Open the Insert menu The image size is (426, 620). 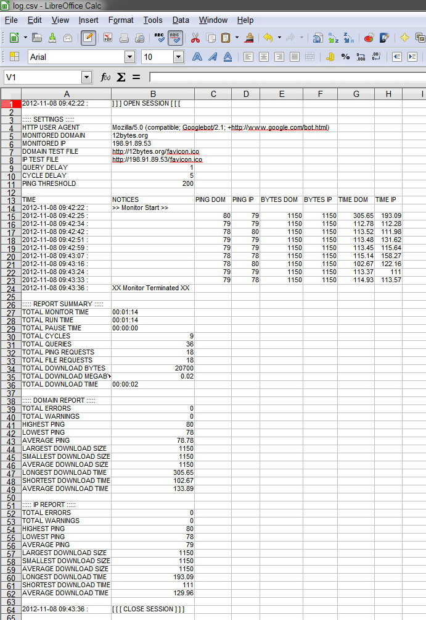click(88, 20)
